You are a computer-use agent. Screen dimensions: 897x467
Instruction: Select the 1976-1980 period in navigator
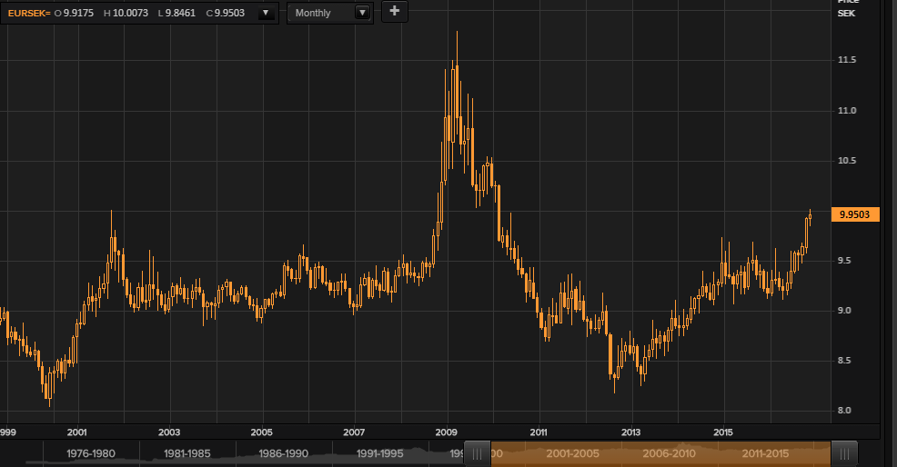point(91,454)
